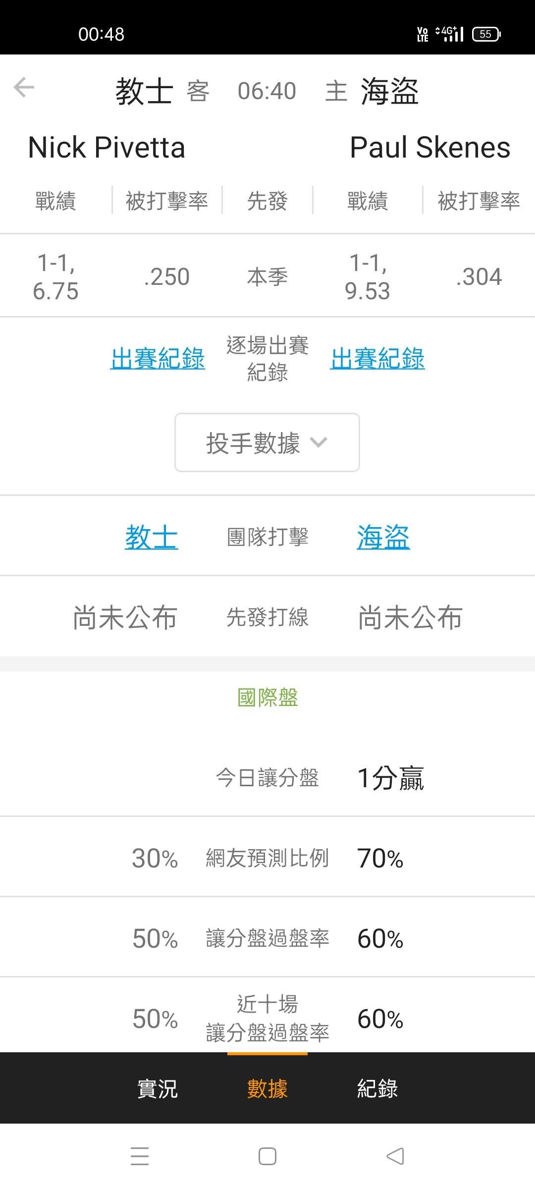Viewport: 535px width, 1189px height.
Task: Expand the dropdown chevron next to 投手數據
Action: (318, 442)
